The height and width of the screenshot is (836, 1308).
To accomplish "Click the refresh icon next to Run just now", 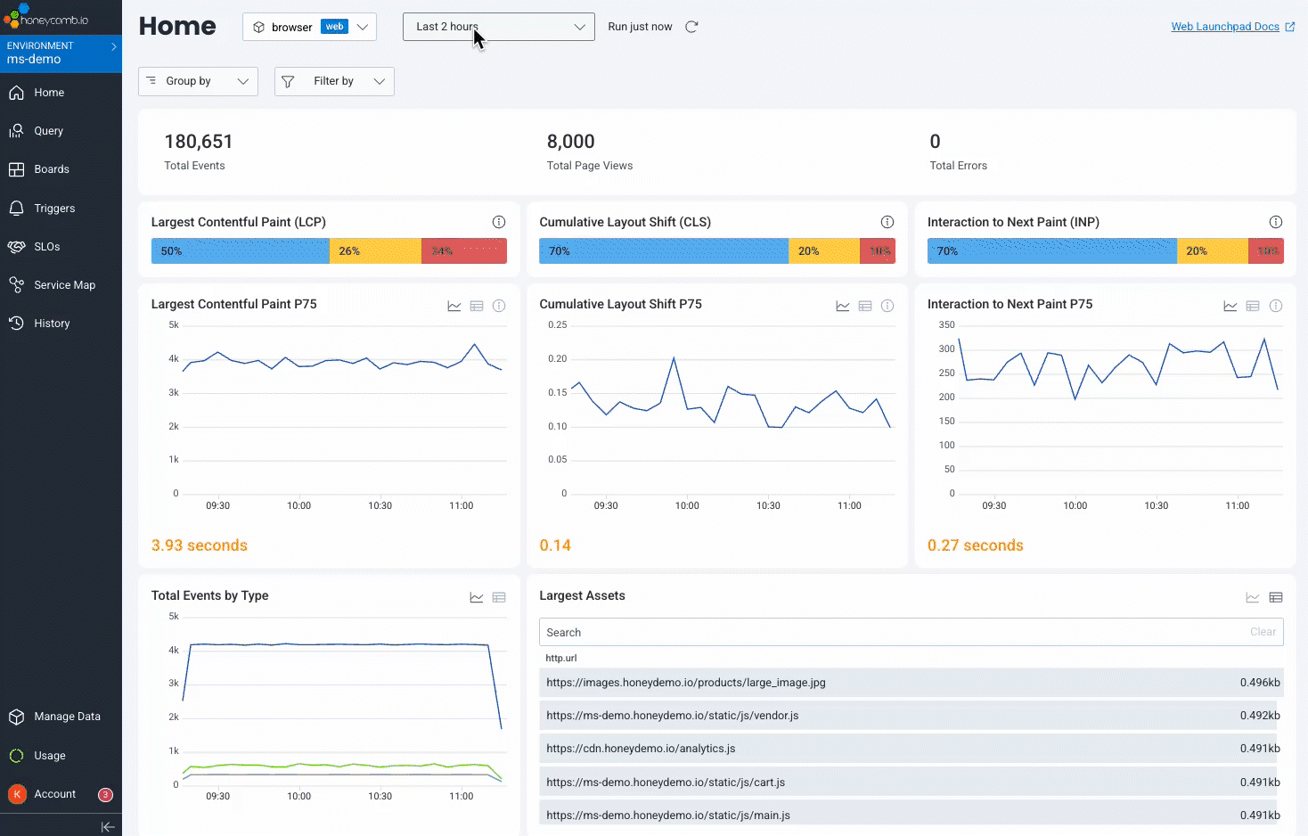I will (691, 27).
